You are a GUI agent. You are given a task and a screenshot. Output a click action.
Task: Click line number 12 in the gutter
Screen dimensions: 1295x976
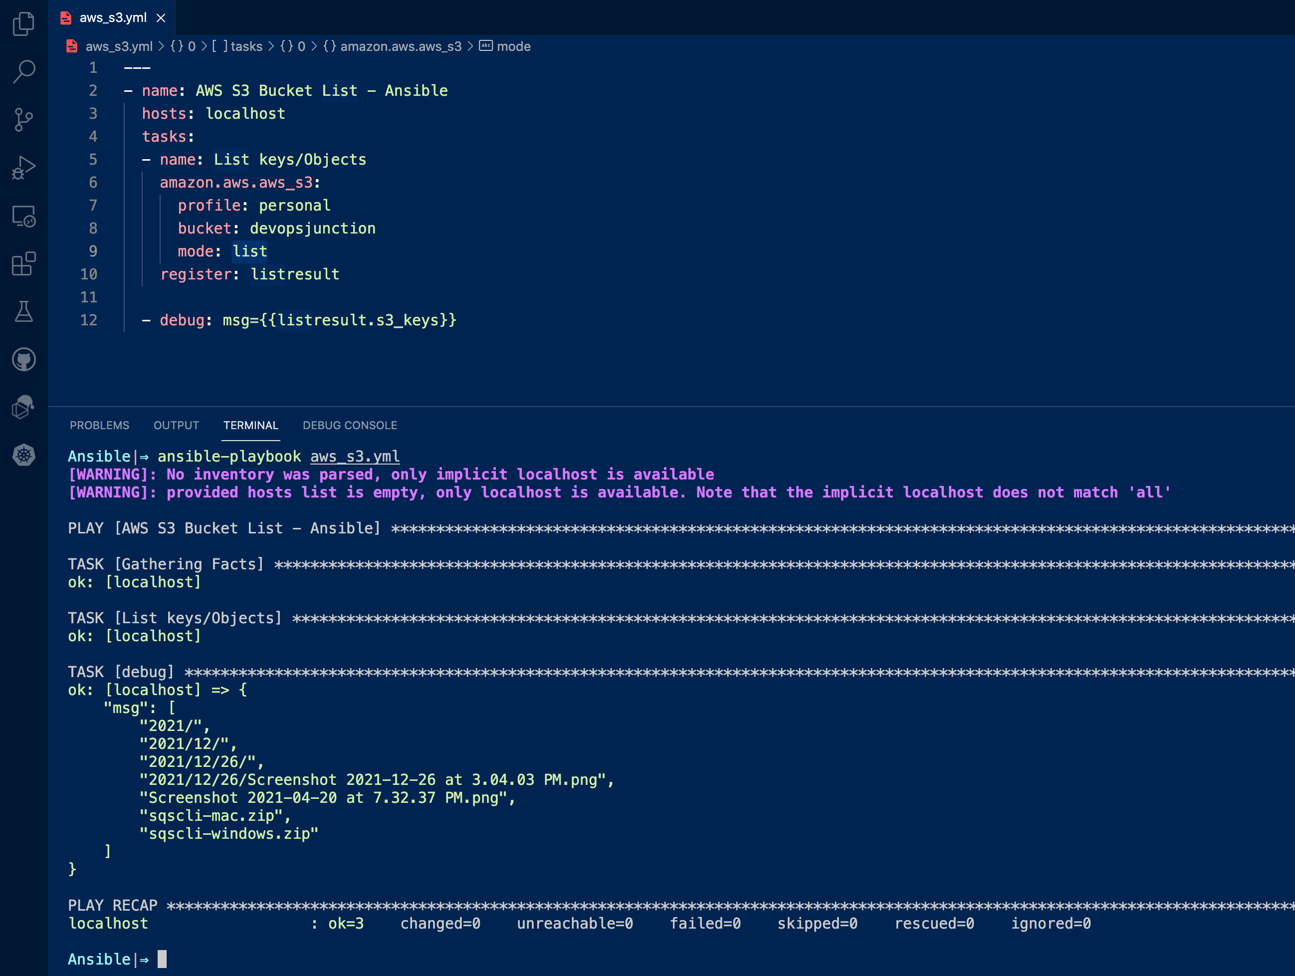point(89,320)
